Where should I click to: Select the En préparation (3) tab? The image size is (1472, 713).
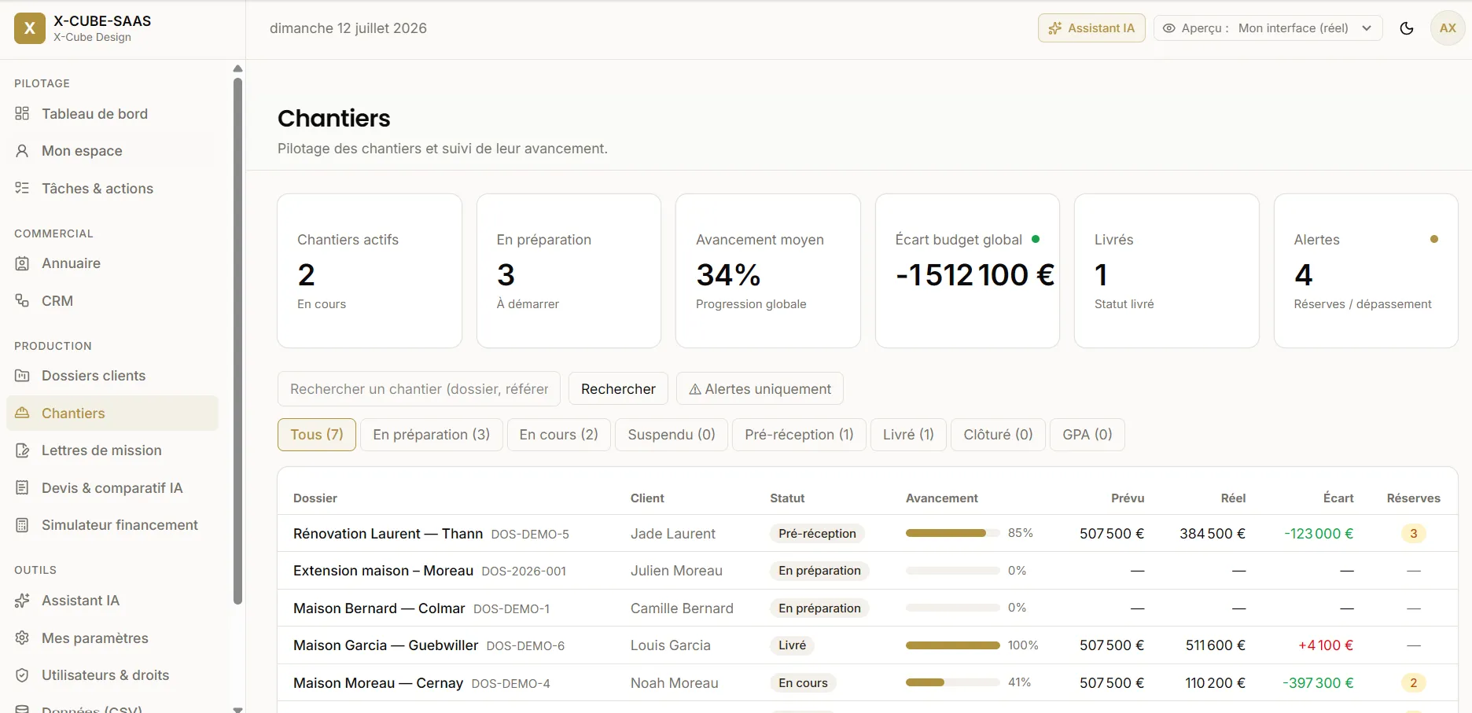point(431,435)
